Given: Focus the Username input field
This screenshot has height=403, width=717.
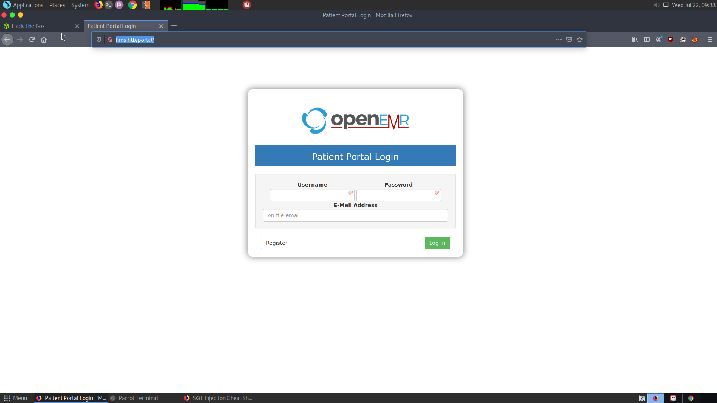Looking at the screenshot, I should (x=309, y=195).
